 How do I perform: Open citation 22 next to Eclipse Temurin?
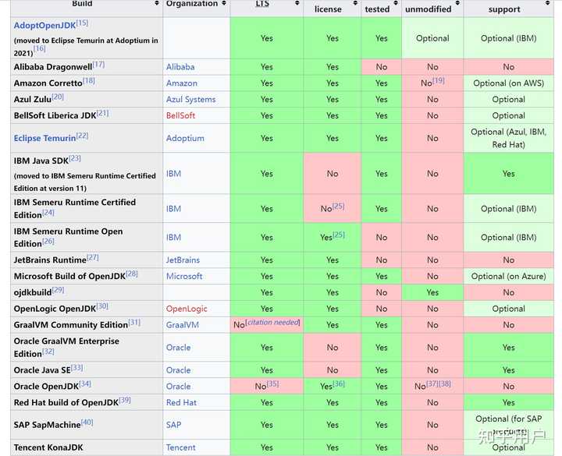click(x=82, y=136)
